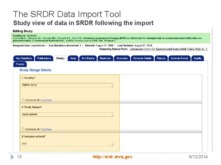Open Post/View link under Country question

pyautogui.click(x=47, y=100)
